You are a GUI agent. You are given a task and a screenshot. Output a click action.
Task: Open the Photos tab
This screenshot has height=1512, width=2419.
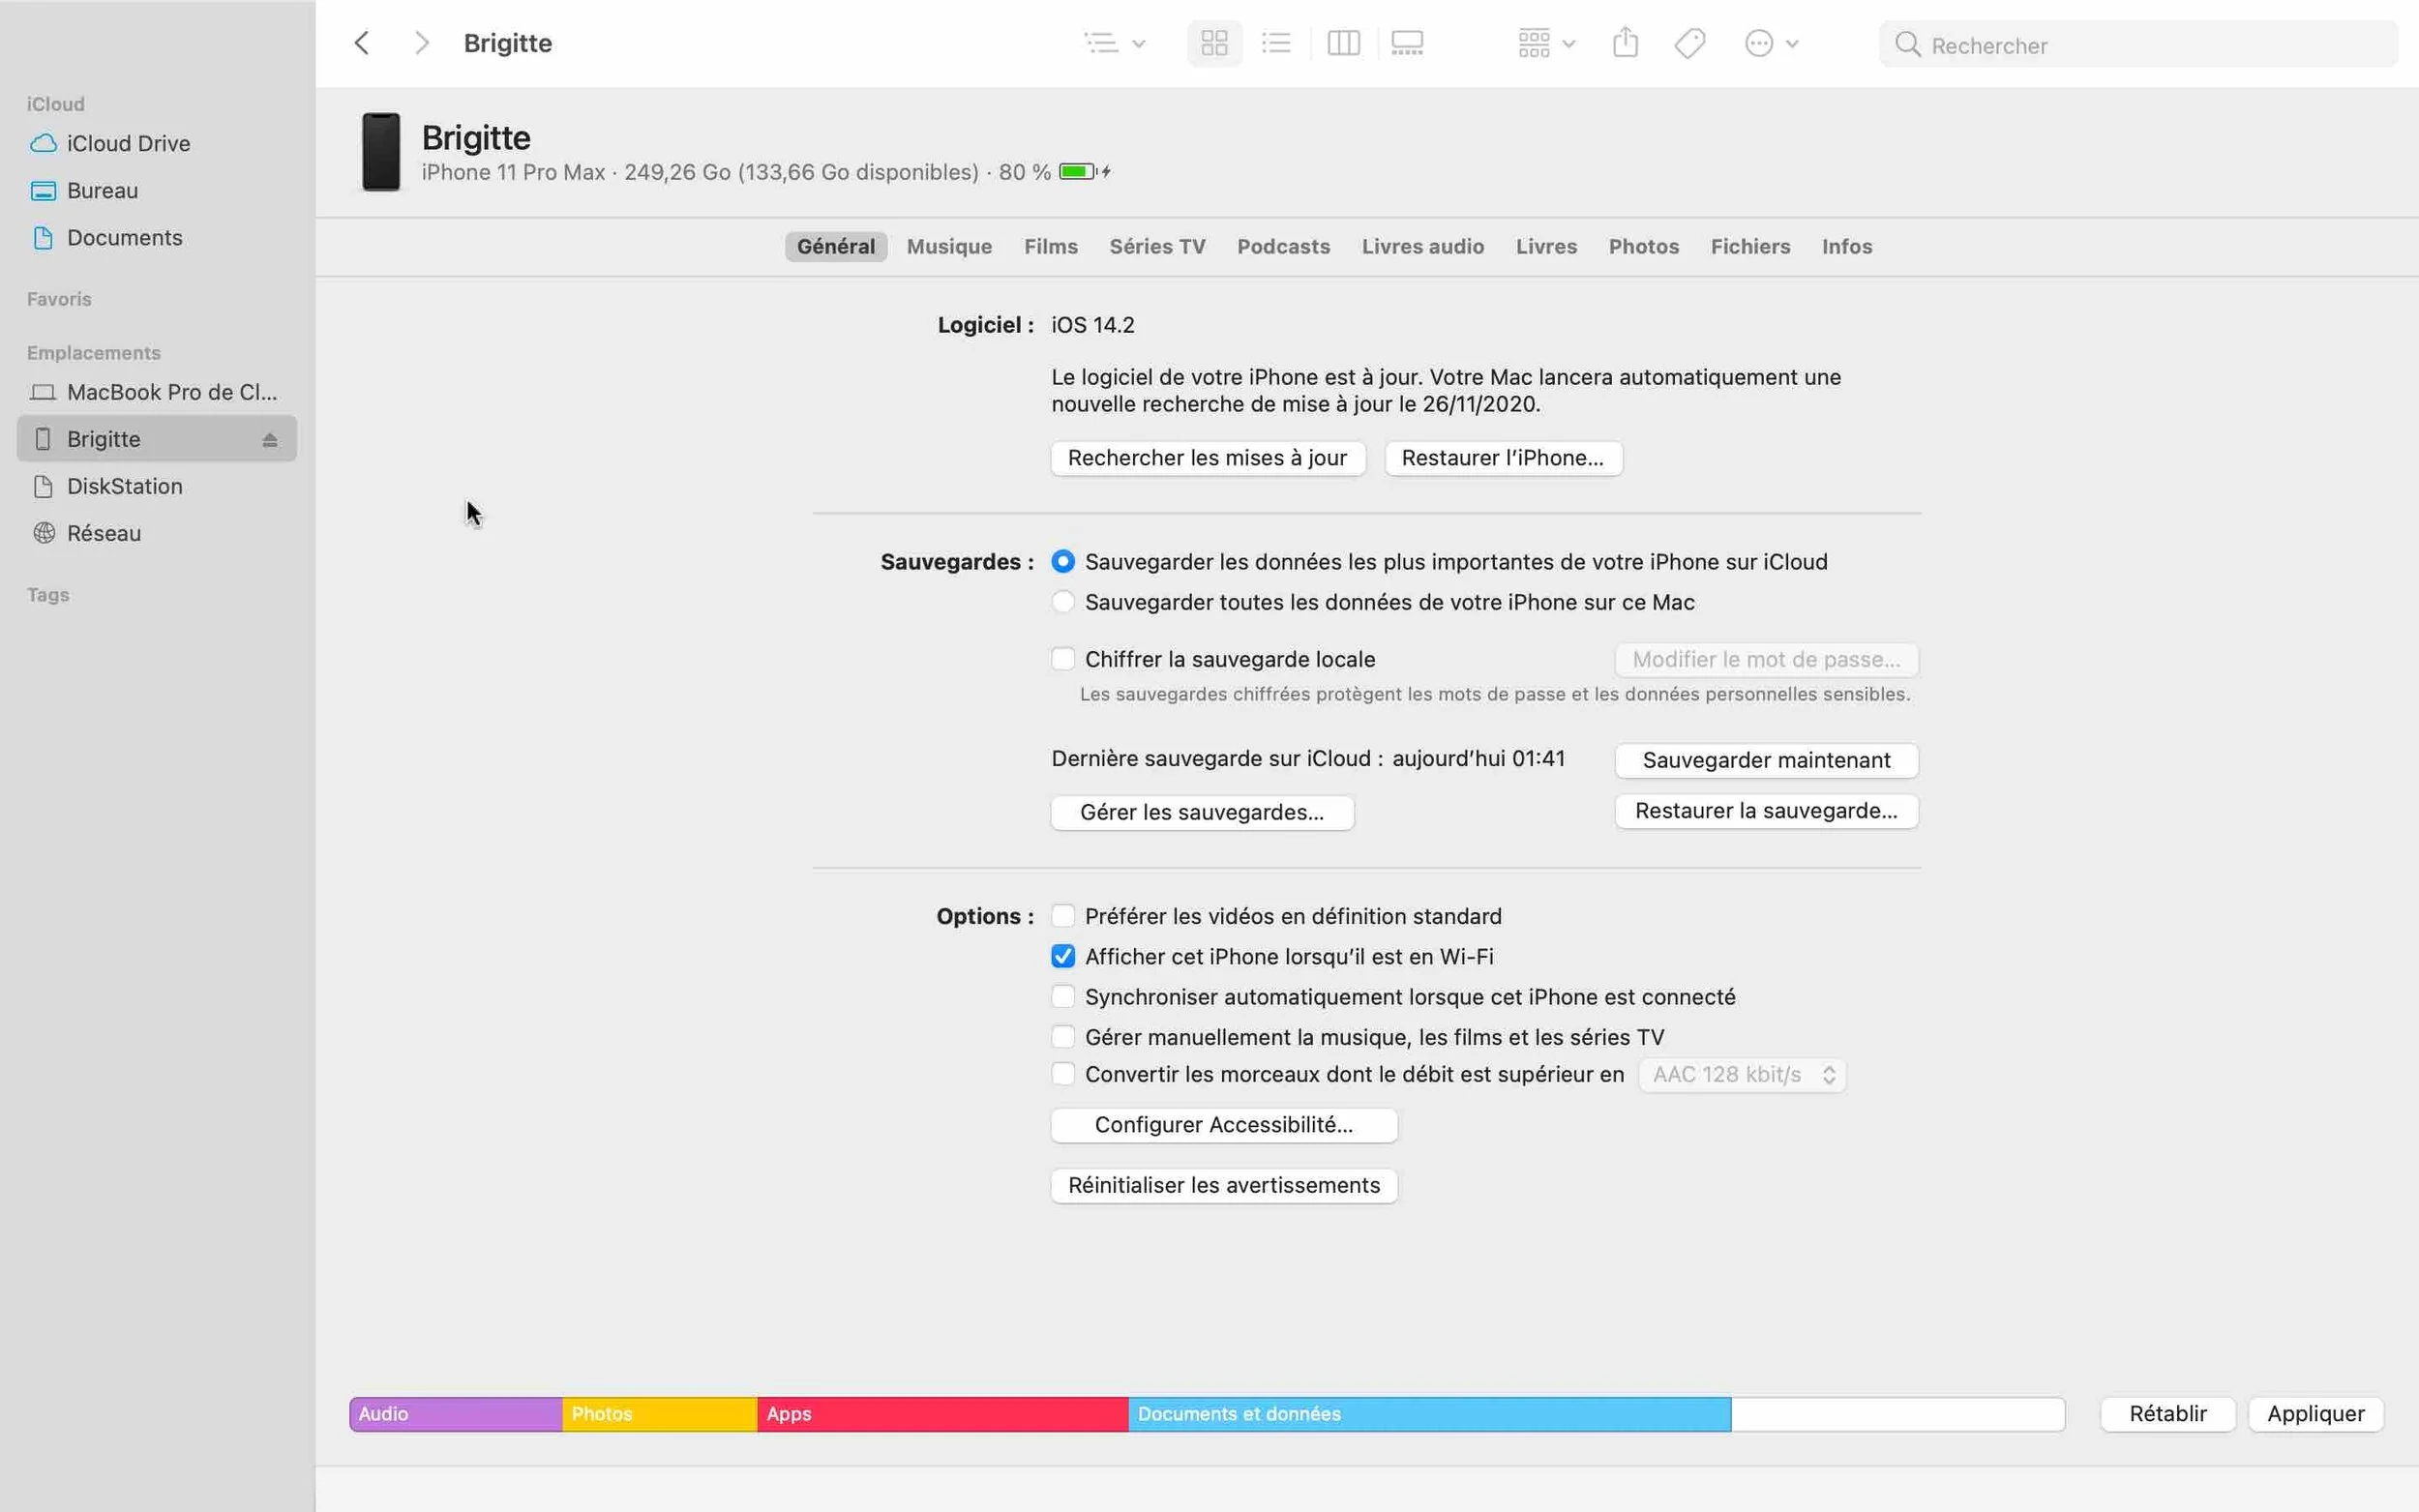[1643, 246]
